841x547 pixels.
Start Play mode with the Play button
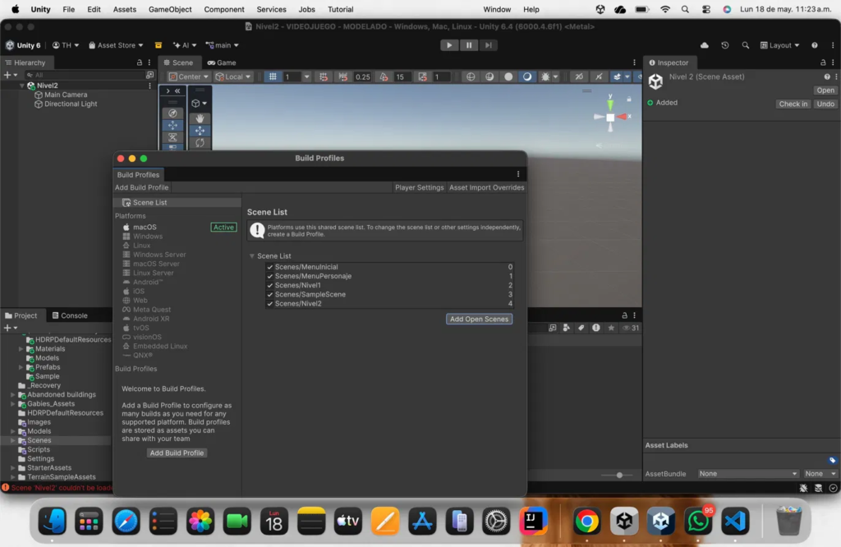coord(449,45)
